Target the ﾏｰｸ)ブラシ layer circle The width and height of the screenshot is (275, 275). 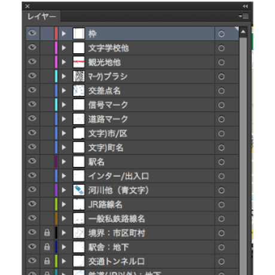click(x=221, y=77)
